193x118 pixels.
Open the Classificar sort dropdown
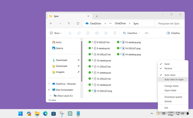point(132,33)
